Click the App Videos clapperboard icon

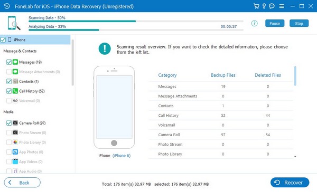click(15, 161)
